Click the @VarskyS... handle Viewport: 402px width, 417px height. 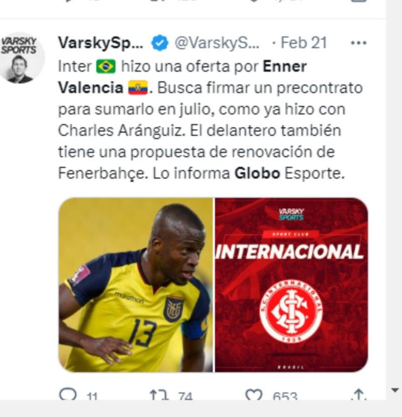217,43
